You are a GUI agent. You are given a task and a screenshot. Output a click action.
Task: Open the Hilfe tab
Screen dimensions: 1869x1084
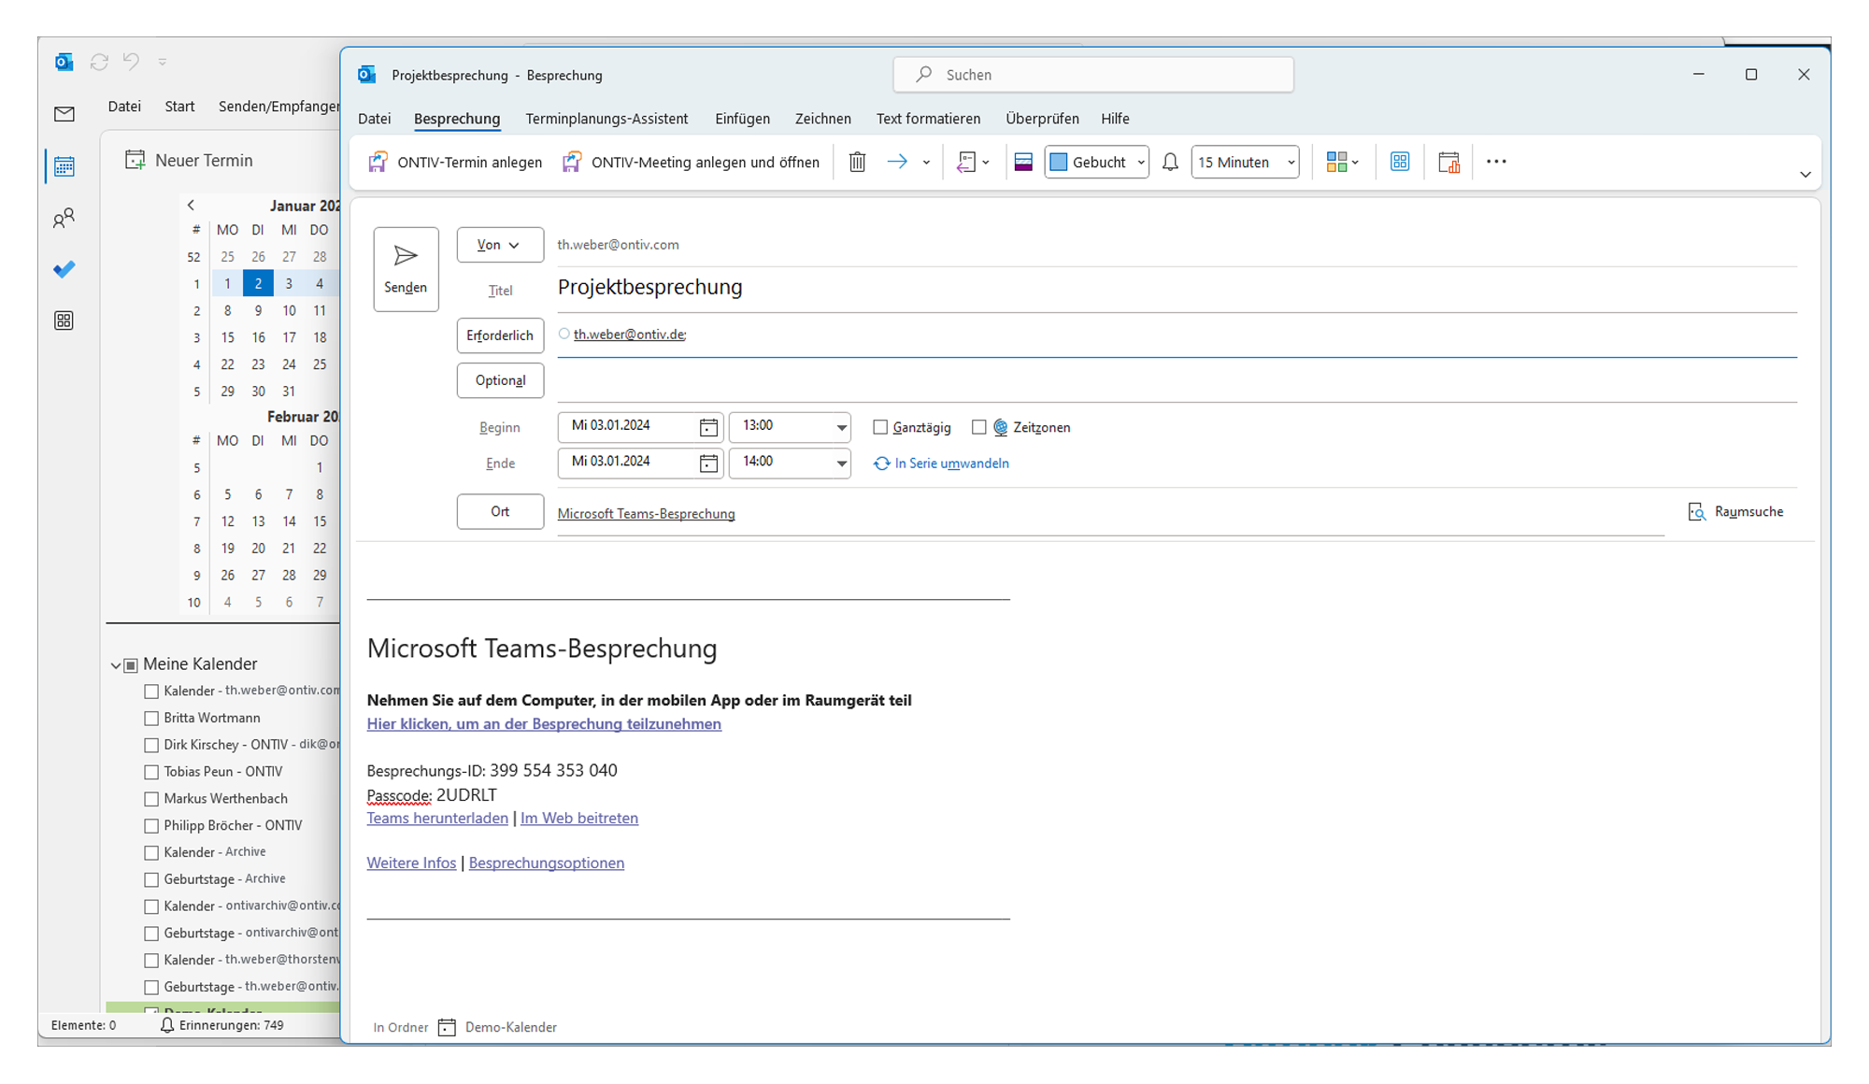1115,119
